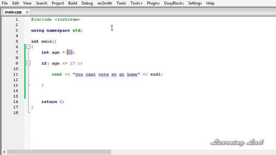Click the left arrow of horizontal scrollbar
The image size is (276, 155).
(4, 152)
